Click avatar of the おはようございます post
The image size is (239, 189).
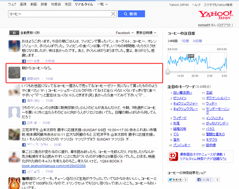(x=14, y=46)
